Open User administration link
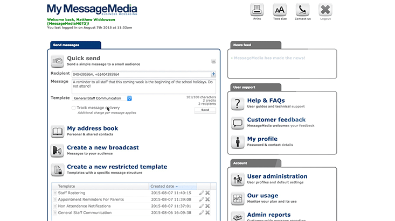The height and width of the screenshot is (221, 395). [x=277, y=176]
